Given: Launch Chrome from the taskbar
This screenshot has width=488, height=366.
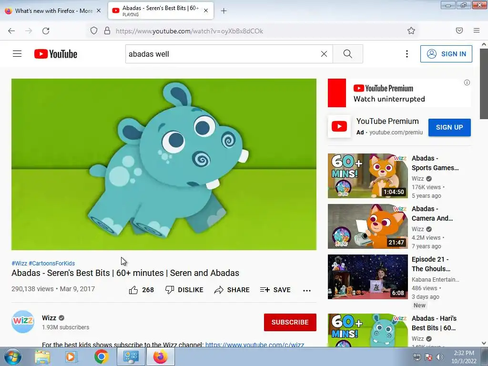Looking at the screenshot, I should pyautogui.click(x=102, y=356).
